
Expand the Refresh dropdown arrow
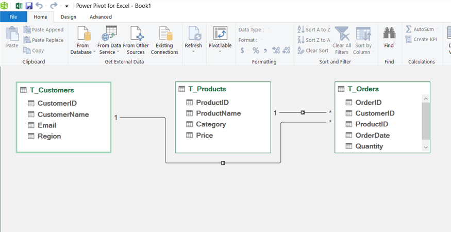click(x=193, y=52)
